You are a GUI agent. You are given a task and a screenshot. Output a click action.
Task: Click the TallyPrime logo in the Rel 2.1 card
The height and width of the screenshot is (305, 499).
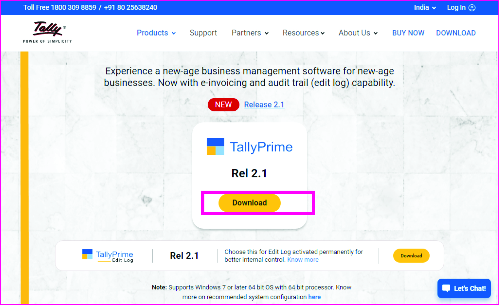(x=249, y=147)
